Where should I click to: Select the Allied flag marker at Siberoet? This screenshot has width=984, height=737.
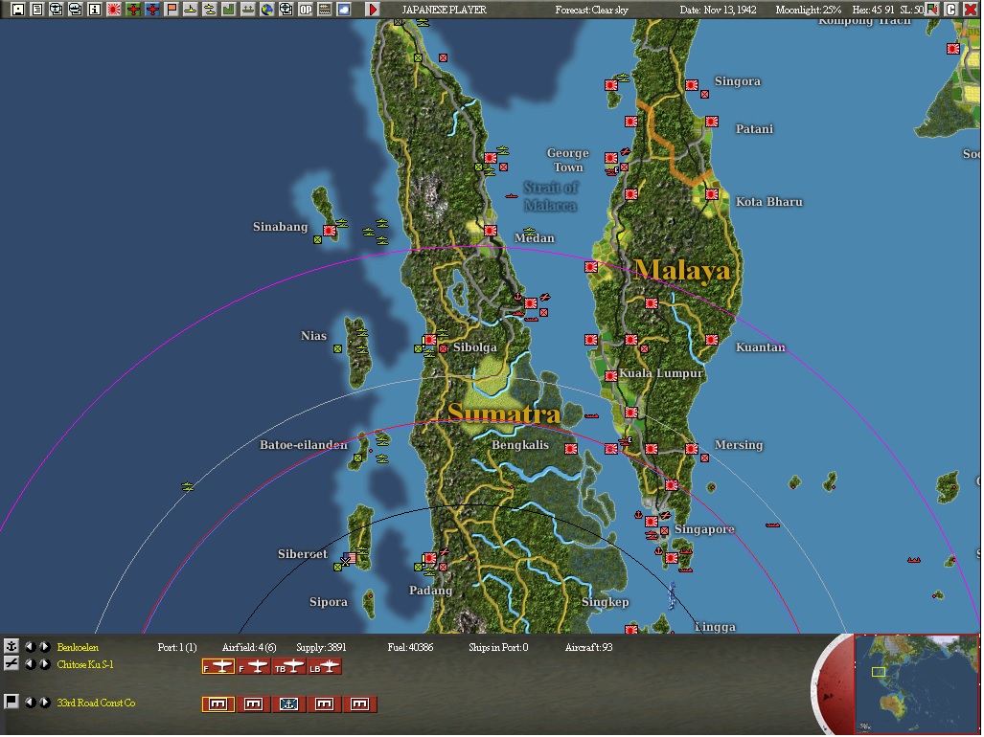pos(350,558)
